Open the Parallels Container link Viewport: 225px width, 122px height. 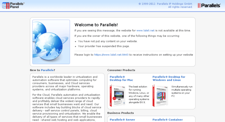click(168, 120)
